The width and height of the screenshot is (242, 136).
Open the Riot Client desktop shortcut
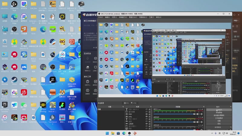[x=14, y=55]
